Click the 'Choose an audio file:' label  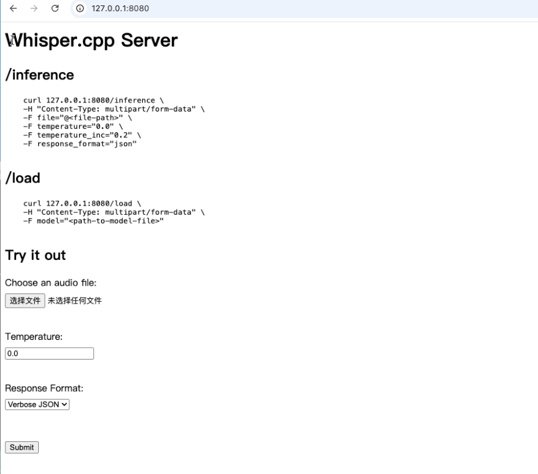[x=51, y=283]
